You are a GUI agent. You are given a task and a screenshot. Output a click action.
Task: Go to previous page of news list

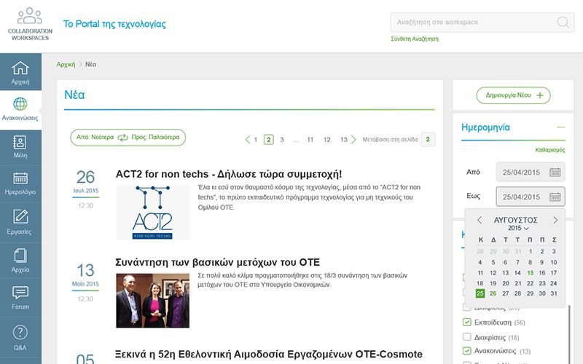pos(248,140)
